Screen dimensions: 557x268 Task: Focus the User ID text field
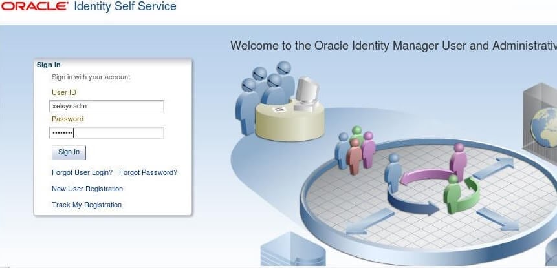click(107, 107)
